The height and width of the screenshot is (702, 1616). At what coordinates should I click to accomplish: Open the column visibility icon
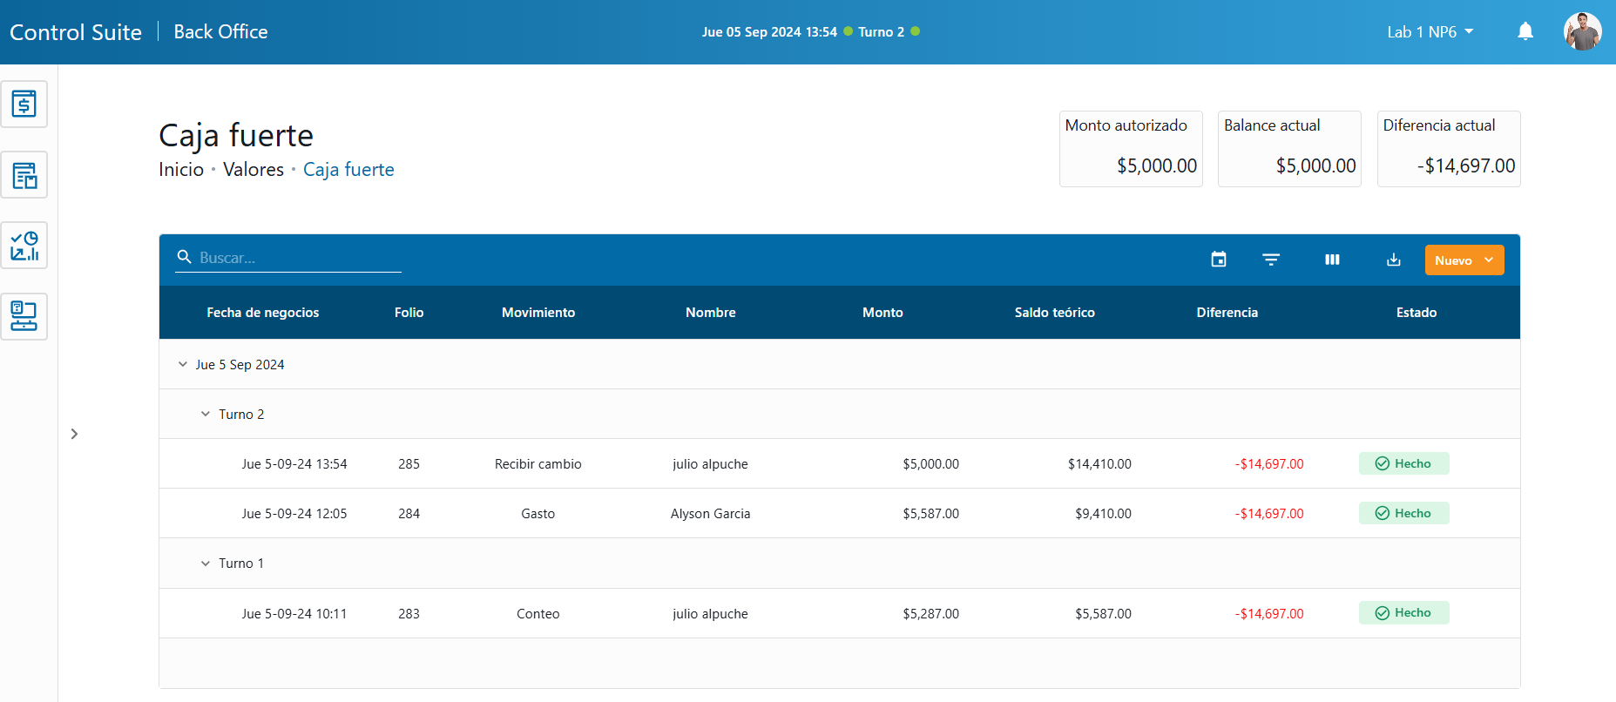[1332, 260]
